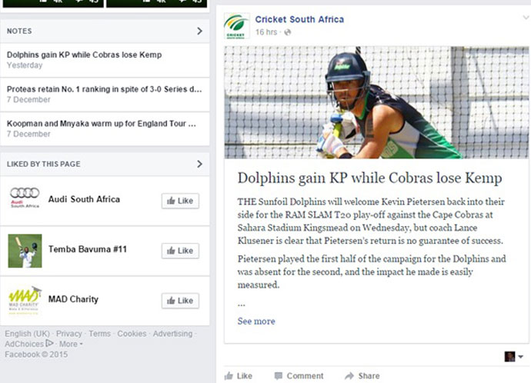
Task: Click the Share arrow icon
Action: pyautogui.click(x=349, y=376)
